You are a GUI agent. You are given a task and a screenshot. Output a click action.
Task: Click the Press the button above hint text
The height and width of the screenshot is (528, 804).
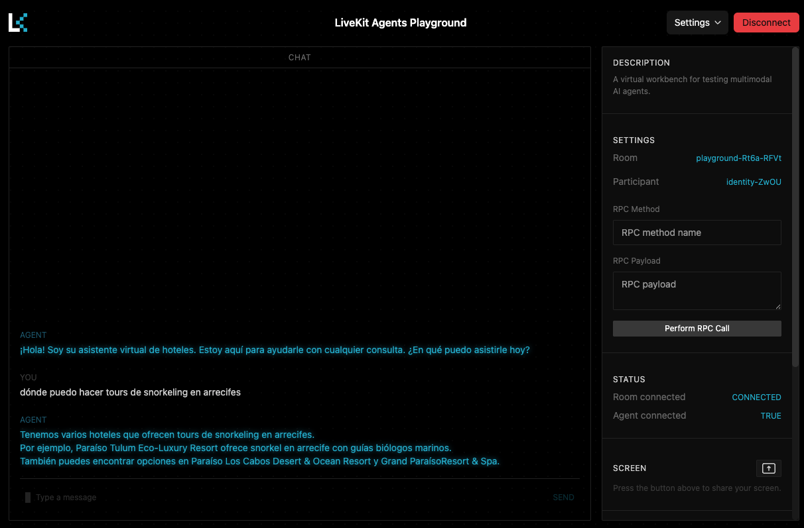697,488
